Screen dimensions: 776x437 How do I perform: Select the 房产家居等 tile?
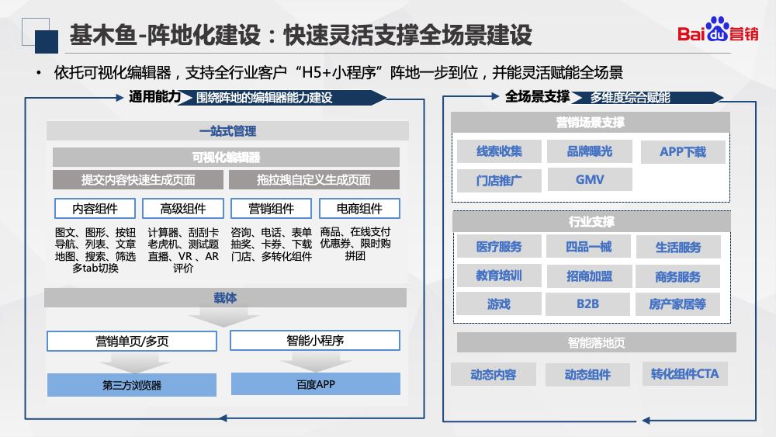pos(677,303)
